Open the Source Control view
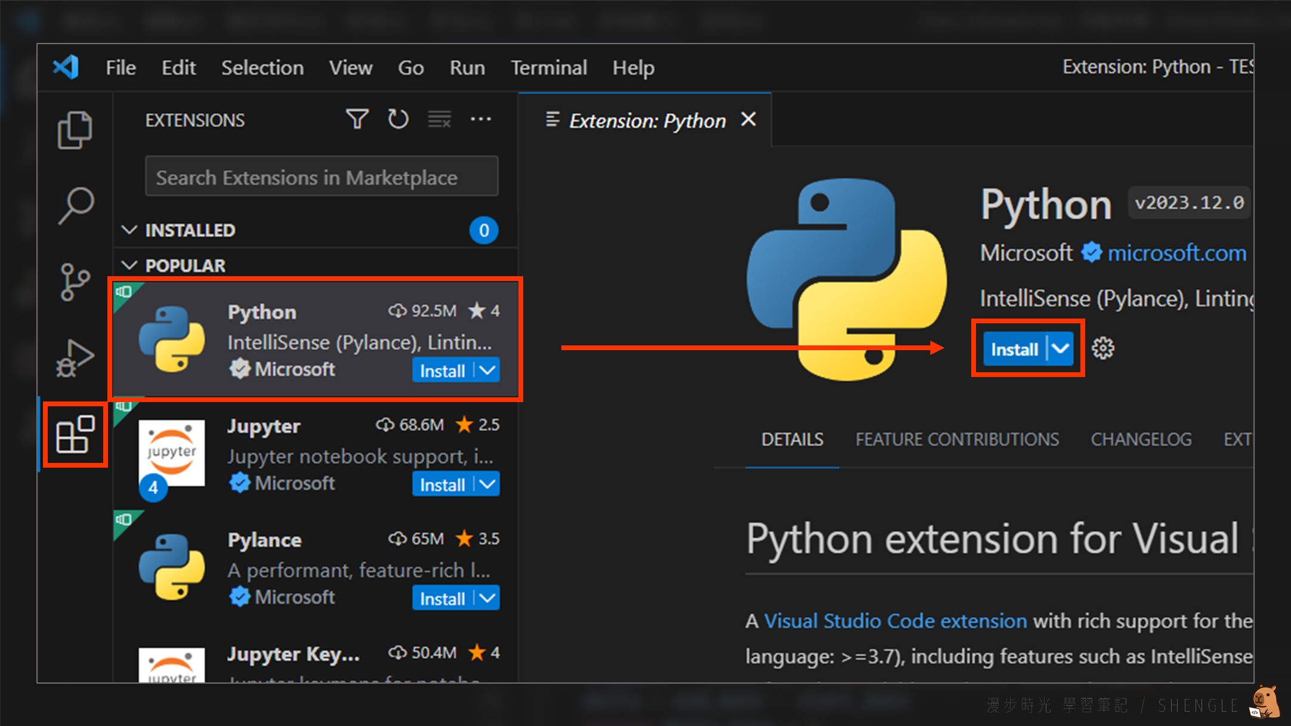1291x726 pixels. pos(75,282)
